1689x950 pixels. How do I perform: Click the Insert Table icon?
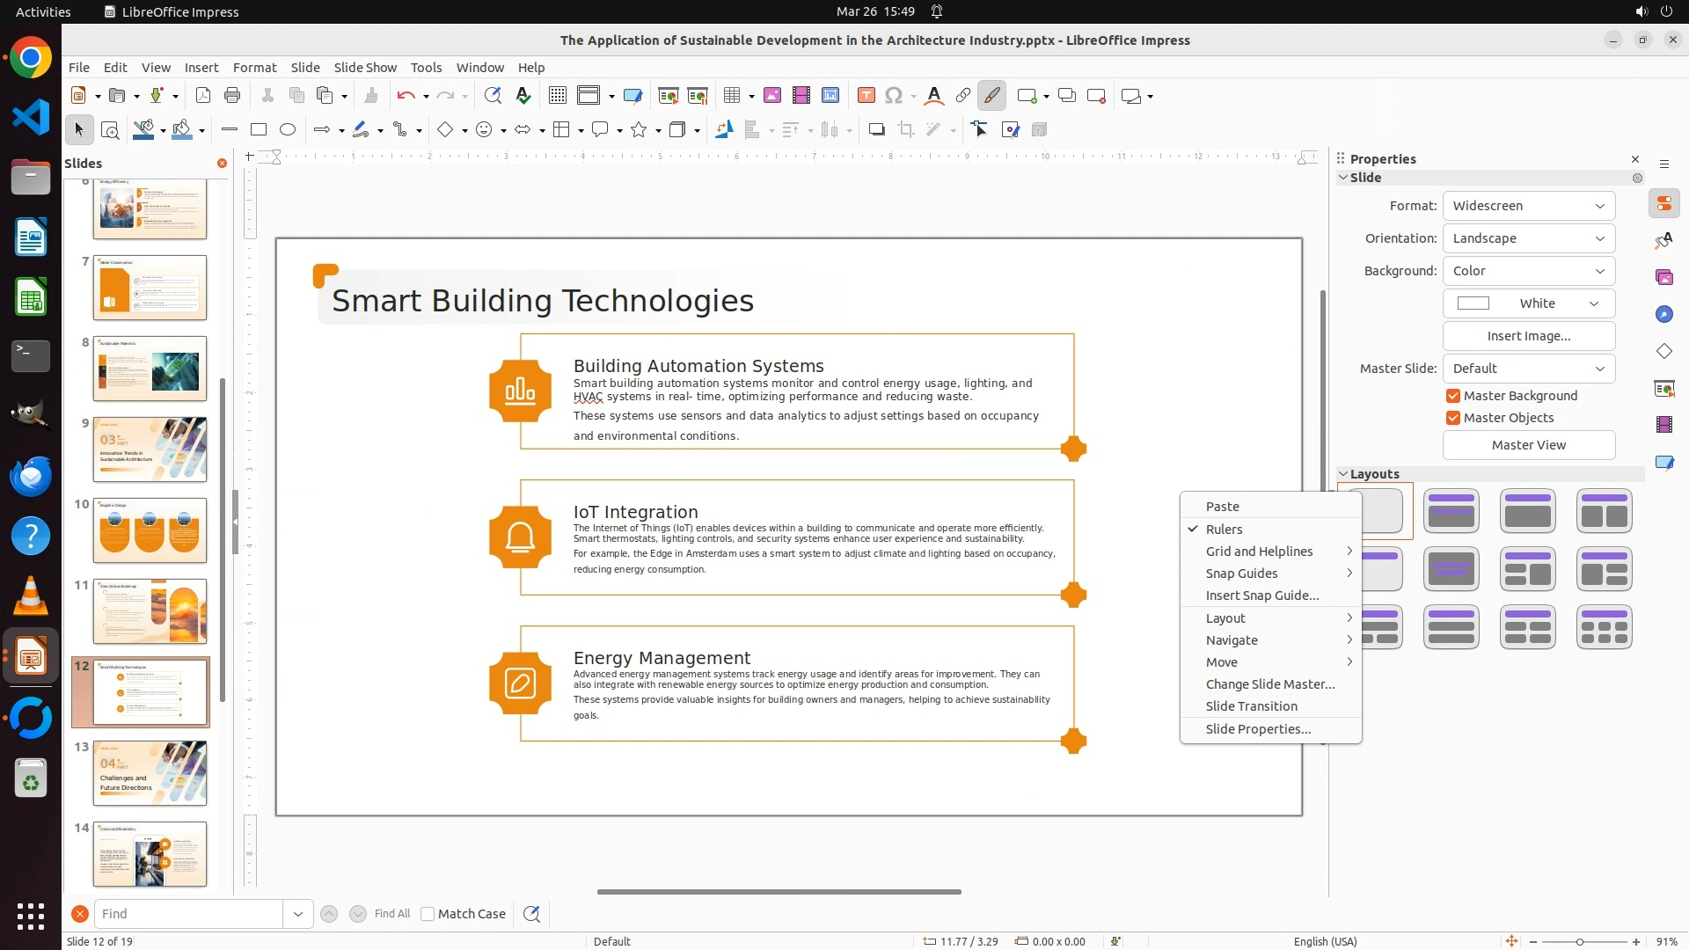[x=731, y=96]
